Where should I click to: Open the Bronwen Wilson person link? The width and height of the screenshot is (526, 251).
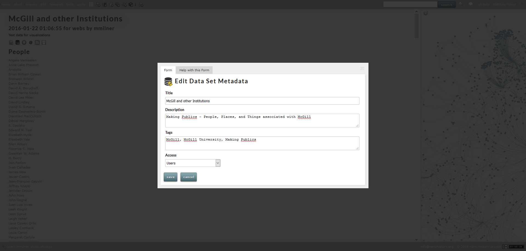coord(21,79)
